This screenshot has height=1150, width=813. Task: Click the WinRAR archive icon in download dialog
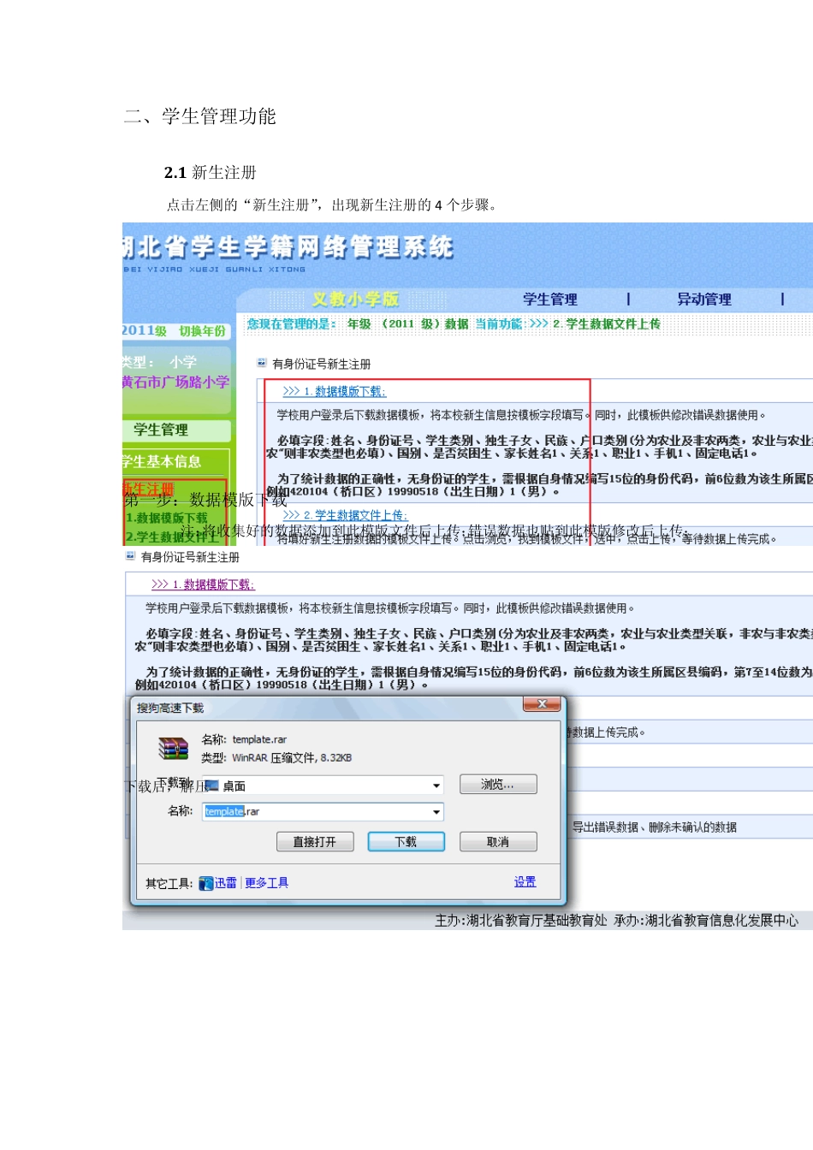(x=173, y=749)
